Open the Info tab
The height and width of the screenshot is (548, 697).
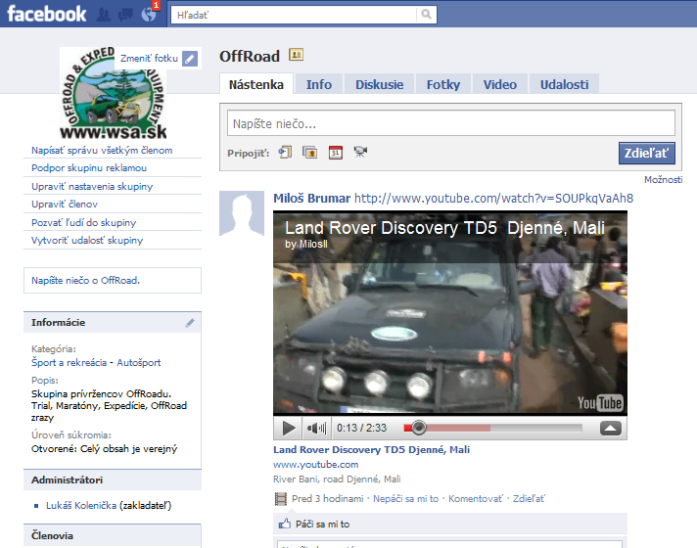(319, 84)
